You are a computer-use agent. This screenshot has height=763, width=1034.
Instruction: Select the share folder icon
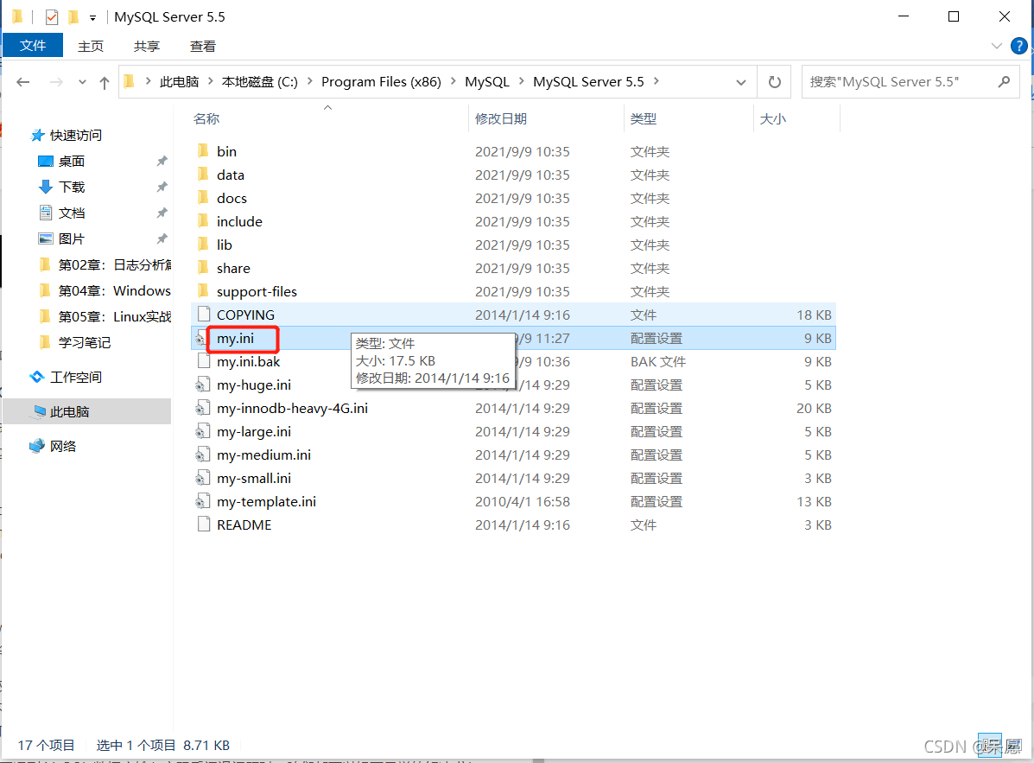[x=204, y=268]
